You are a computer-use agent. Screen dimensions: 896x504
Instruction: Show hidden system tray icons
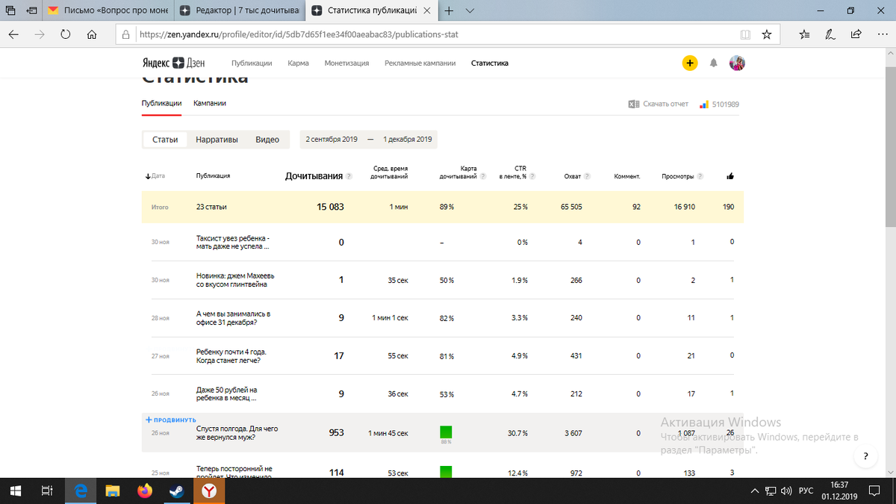(x=756, y=491)
